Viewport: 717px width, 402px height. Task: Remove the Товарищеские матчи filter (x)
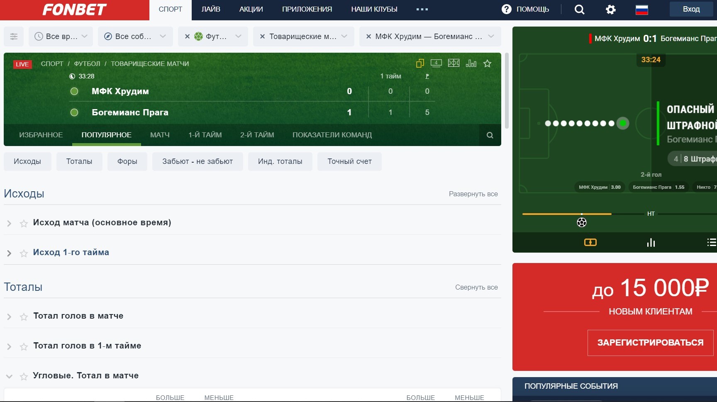click(262, 37)
